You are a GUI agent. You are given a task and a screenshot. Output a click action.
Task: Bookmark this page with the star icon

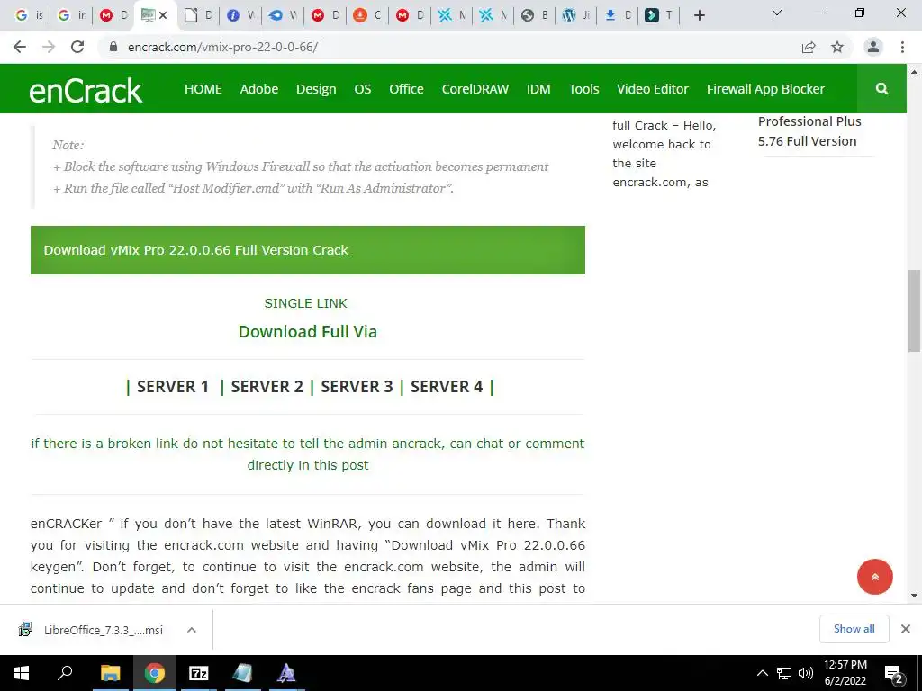point(837,47)
